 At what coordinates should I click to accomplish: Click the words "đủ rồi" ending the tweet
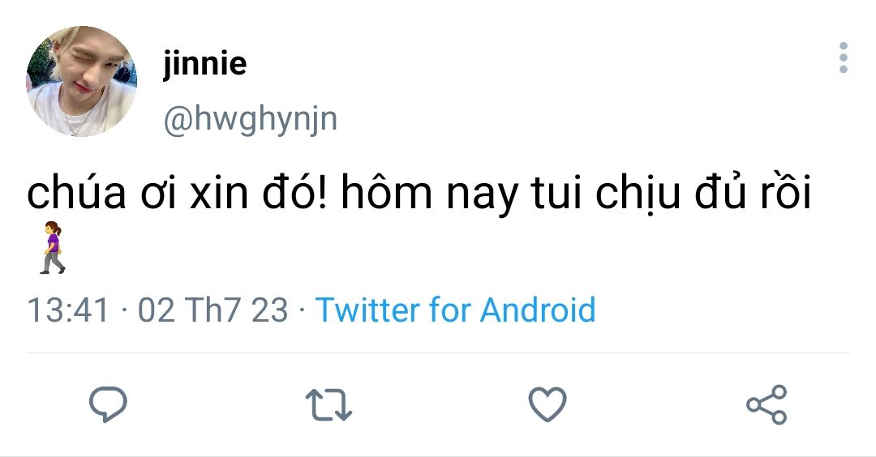pos(753,191)
